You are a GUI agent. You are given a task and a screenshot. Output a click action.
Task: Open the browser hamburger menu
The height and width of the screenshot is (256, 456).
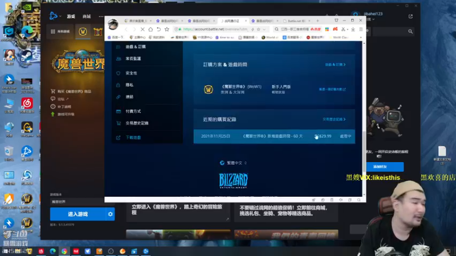pyautogui.click(x=361, y=30)
